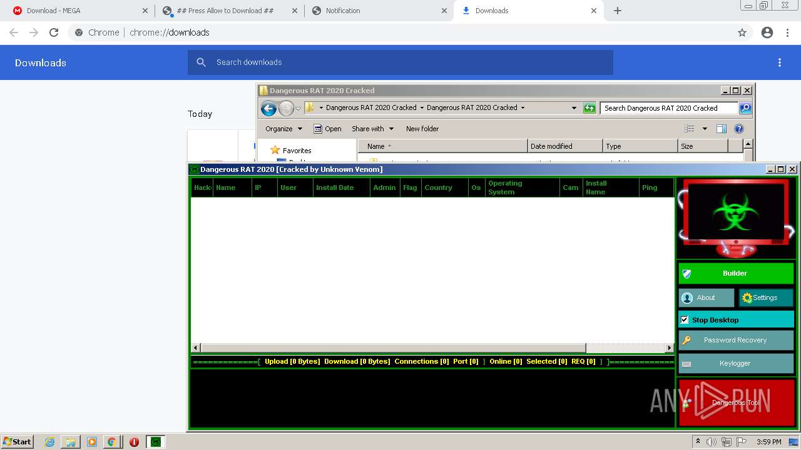The height and width of the screenshot is (450, 801).
Task: Click the client list scroll left arrow
Action: [x=196, y=347]
